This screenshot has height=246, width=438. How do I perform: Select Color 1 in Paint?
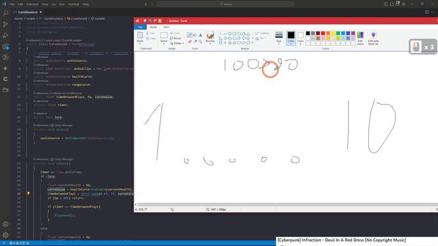point(291,38)
